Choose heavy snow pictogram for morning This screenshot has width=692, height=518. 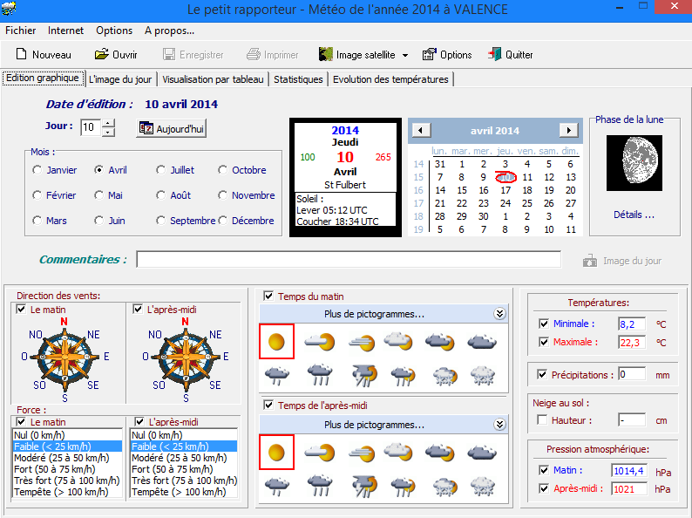pyautogui.click(x=482, y=375)
